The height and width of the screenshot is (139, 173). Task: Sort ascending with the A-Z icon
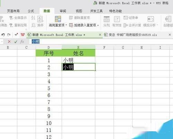pos(33,18)
